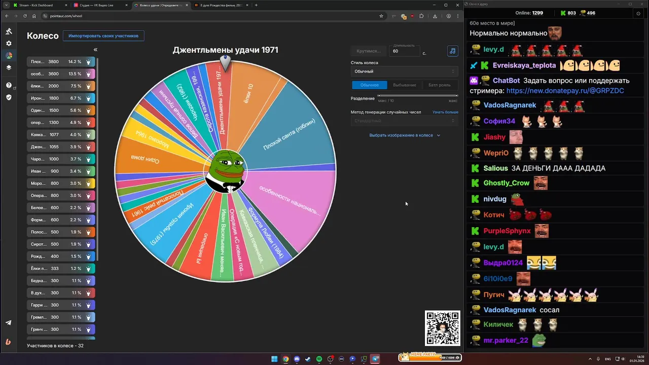
Task: Click the Meme Party progress bar
Action: pyautogui.click(x=430, y=357)
